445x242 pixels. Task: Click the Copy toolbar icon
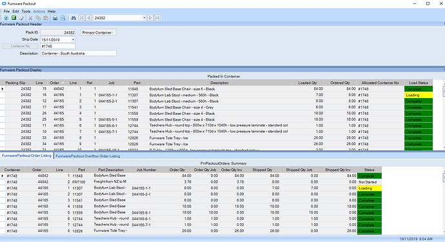(x=38, y=18)
